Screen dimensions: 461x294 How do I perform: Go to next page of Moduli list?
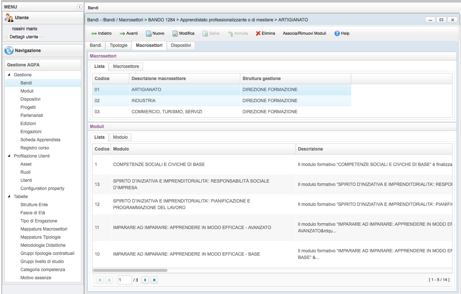coord(145,280)
